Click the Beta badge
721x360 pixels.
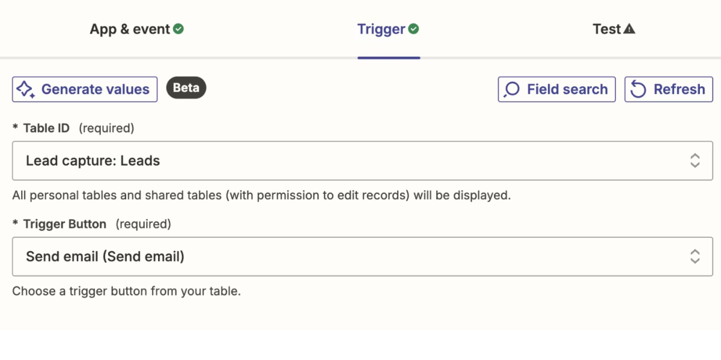click(186, 88)
